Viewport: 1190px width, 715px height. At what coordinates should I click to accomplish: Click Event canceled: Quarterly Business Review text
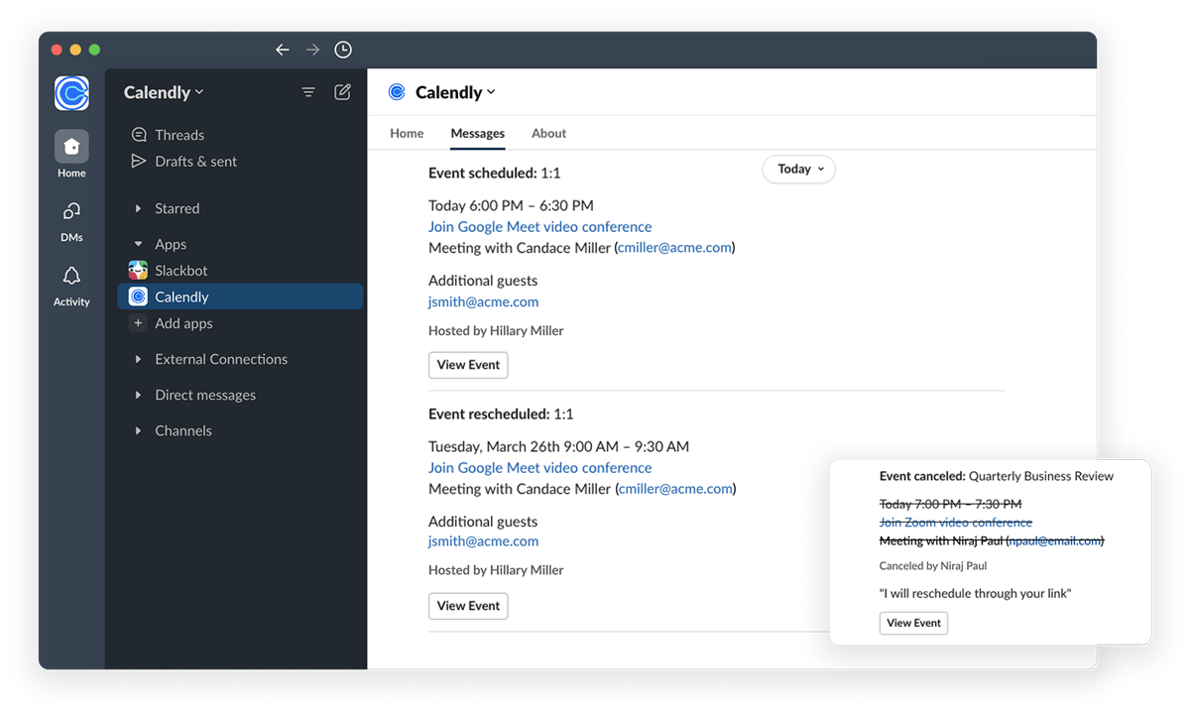pyautogui.click(x=997, y=476)
